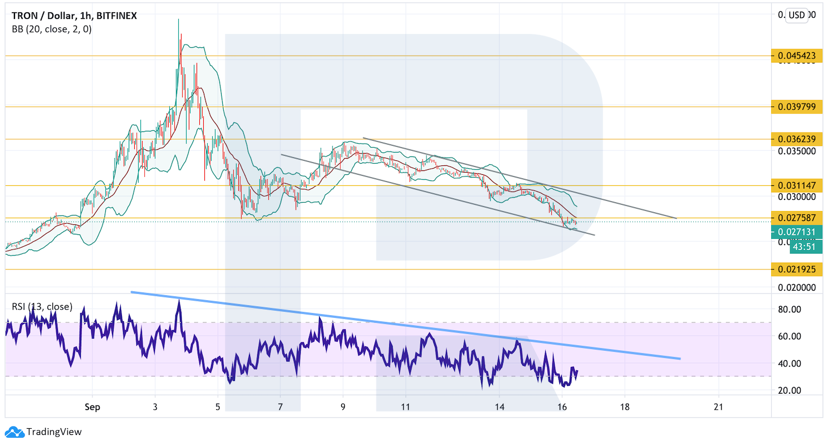Click the Sep date on time axis

(92, 407)
